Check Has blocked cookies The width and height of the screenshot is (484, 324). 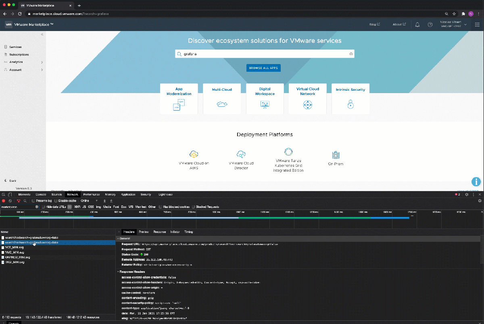click(x=160, y=207)
